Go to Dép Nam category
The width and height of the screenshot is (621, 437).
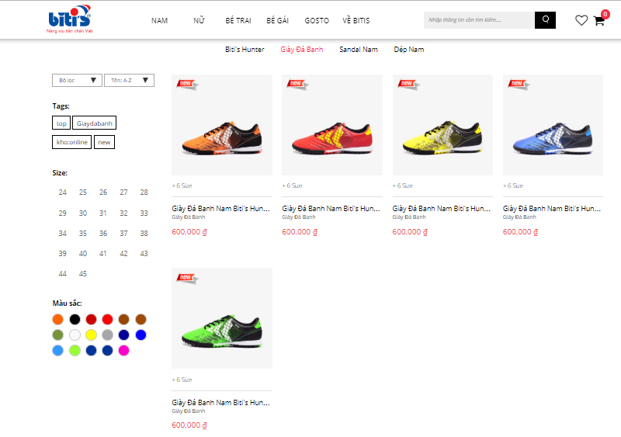(409, 50)
